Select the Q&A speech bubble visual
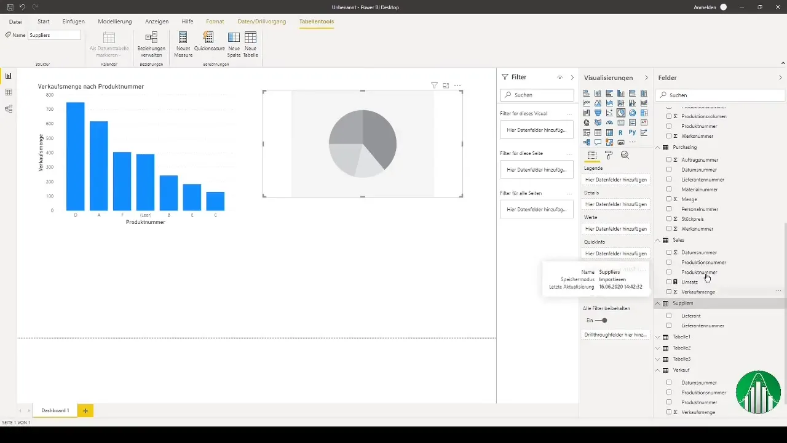This screenshot has width=787, height=443. (598, 142)
